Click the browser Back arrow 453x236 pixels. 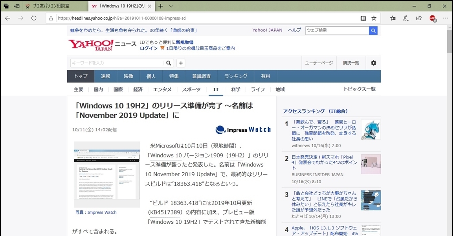8,18
